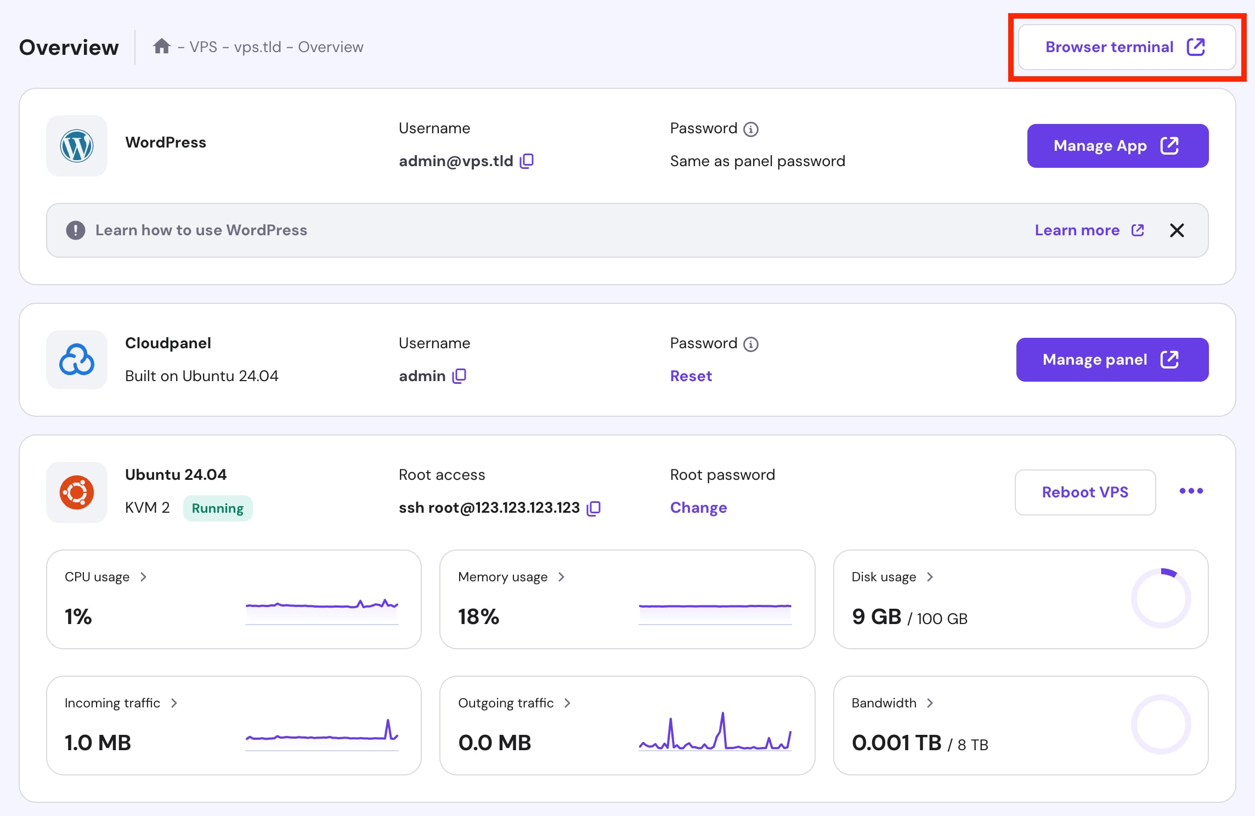The image size is (1255, 816).
Task: Click the Manage App button
Action: click(1117, 146)
